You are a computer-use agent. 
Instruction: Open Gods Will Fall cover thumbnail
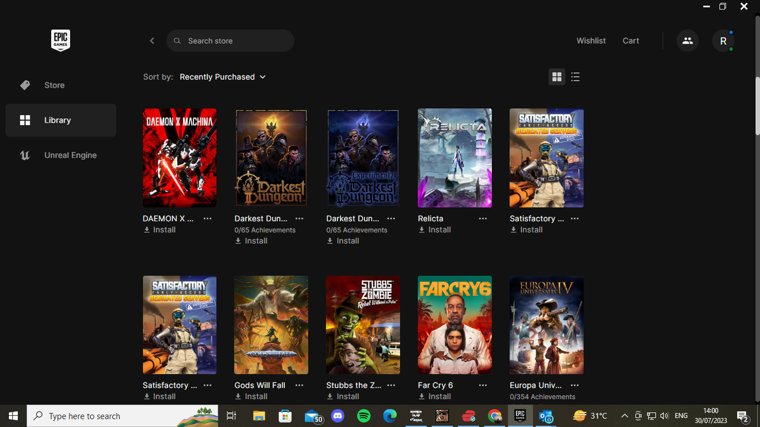(271, 325)
